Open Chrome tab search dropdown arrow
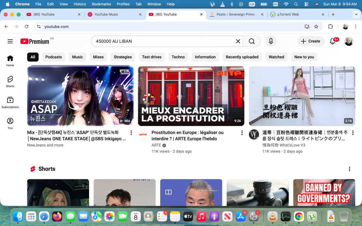The height and width of the screenshot is (226, 362). [356, 14]
